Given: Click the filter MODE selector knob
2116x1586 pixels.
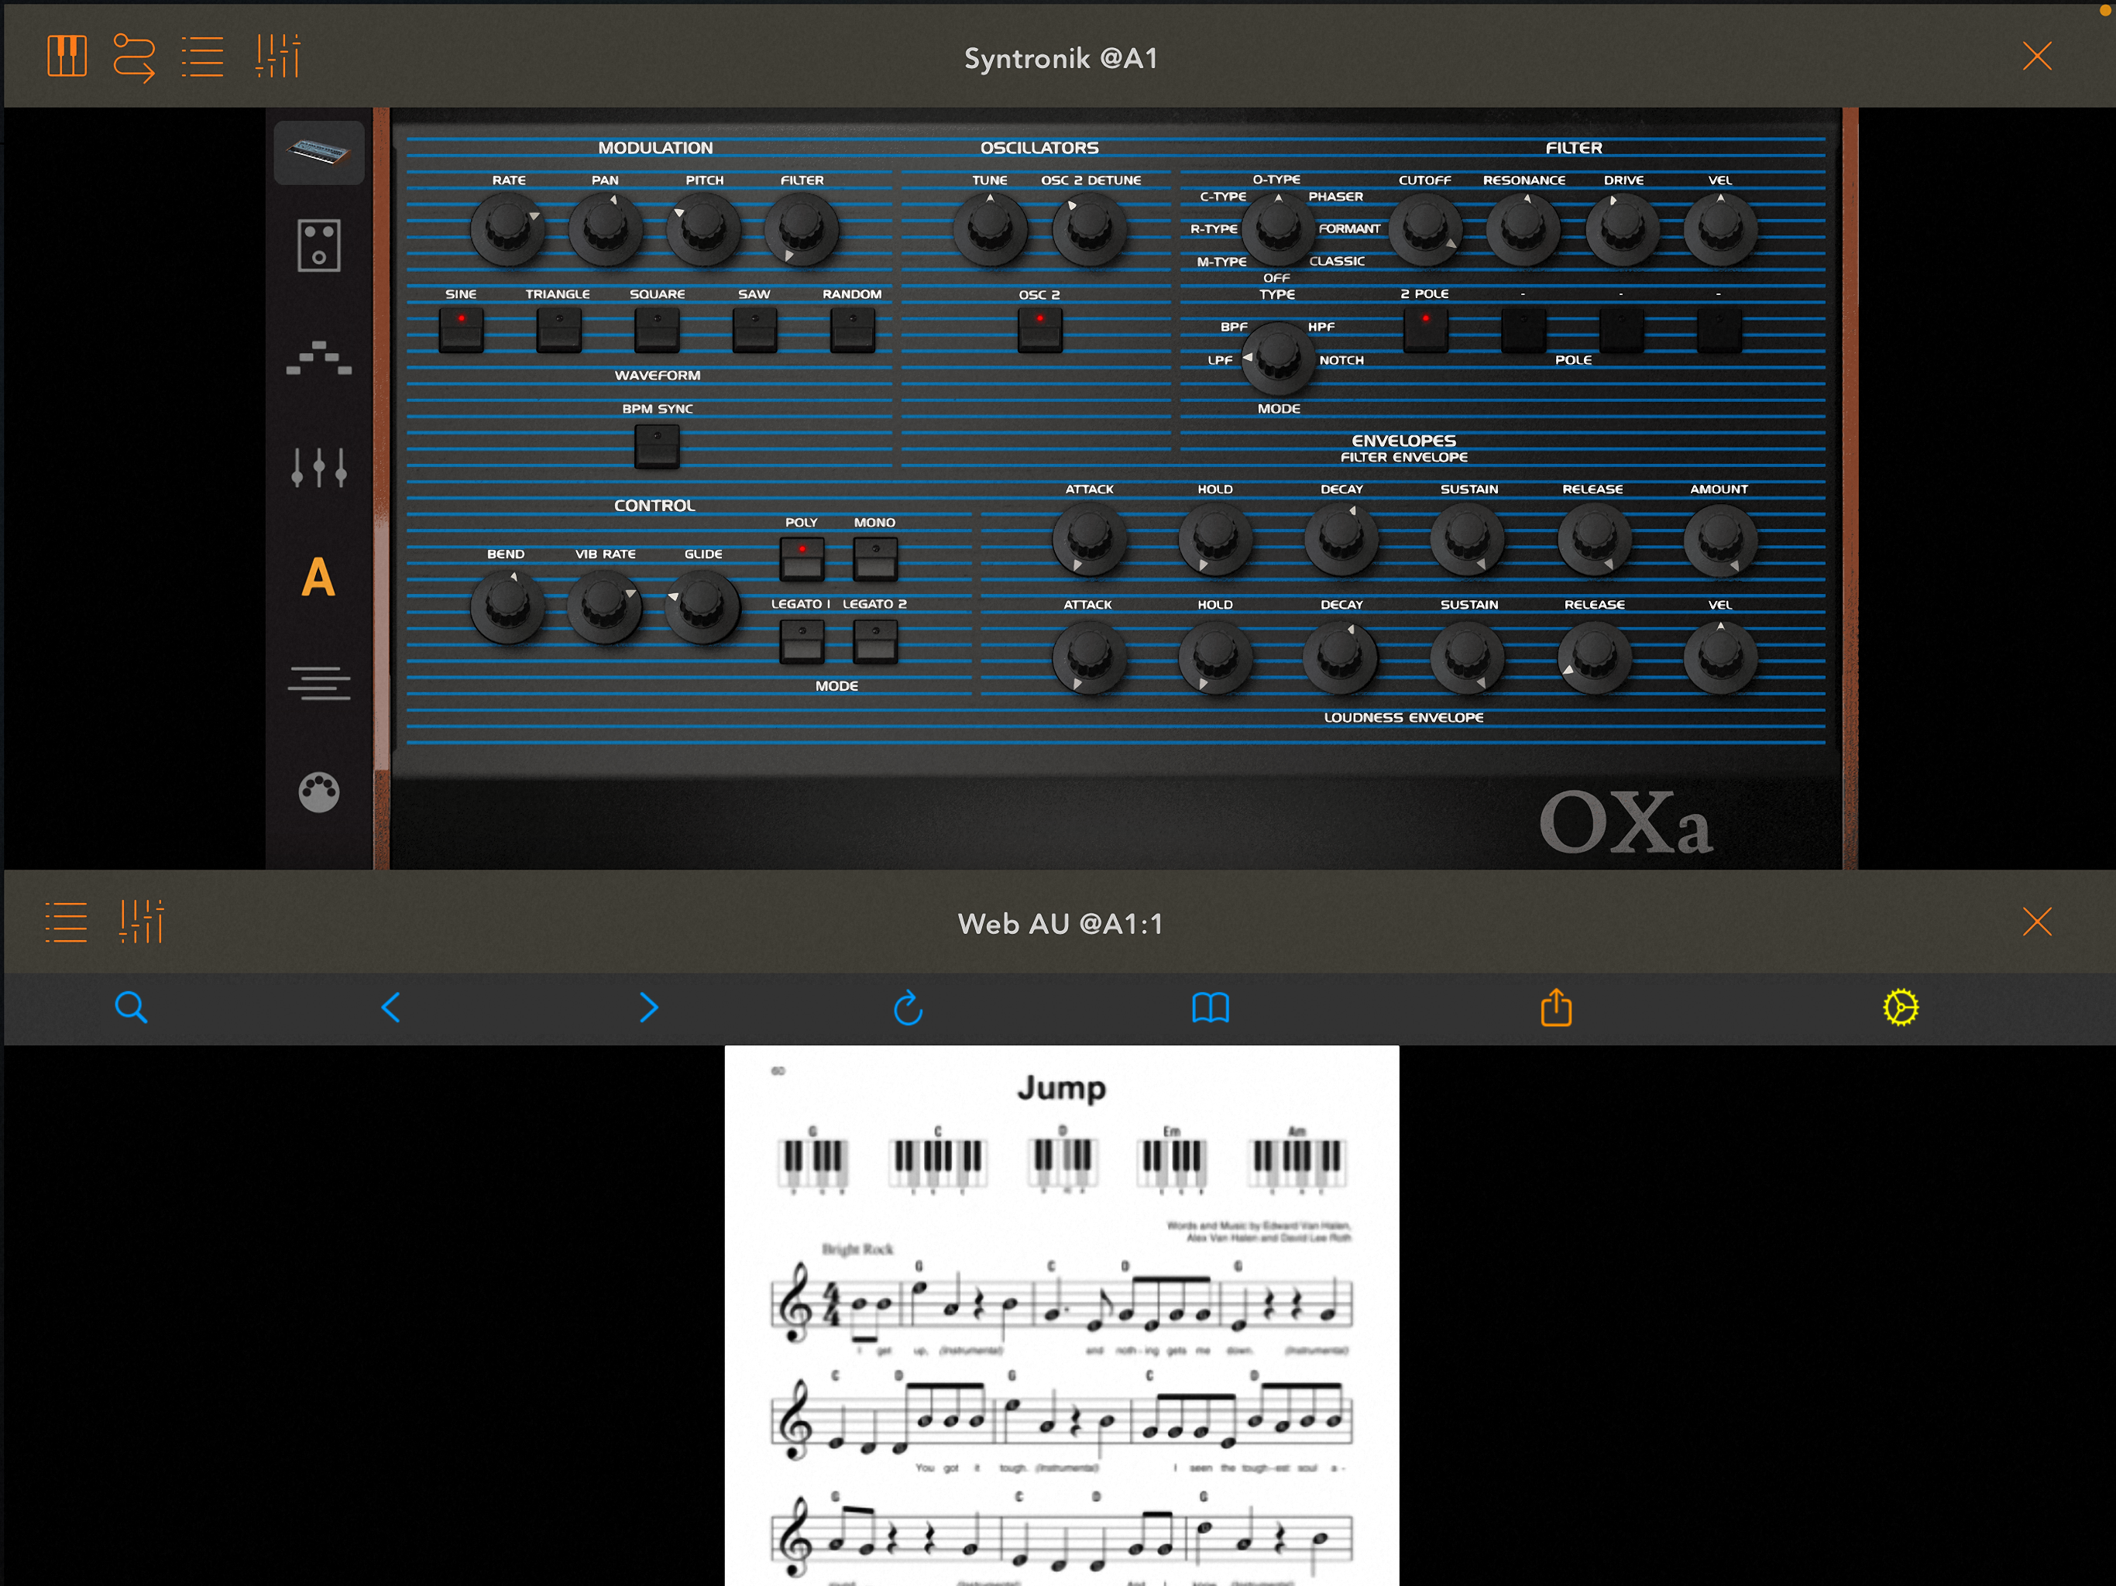Looking at the screenshot, I should click(x=1277, y=358).
